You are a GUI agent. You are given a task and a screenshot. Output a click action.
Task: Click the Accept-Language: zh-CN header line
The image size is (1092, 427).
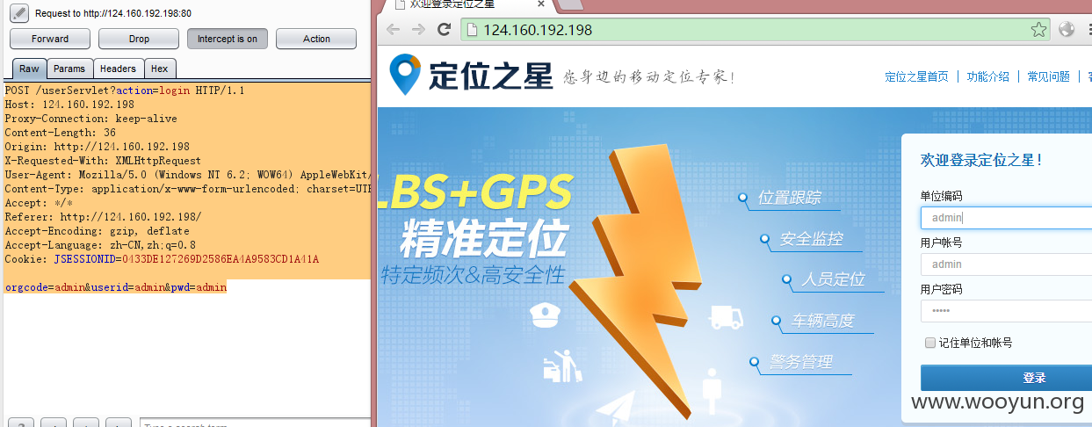point(100,245)
